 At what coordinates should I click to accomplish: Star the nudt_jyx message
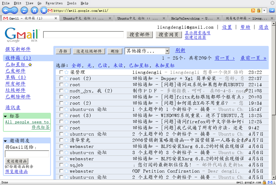point(66,91)
